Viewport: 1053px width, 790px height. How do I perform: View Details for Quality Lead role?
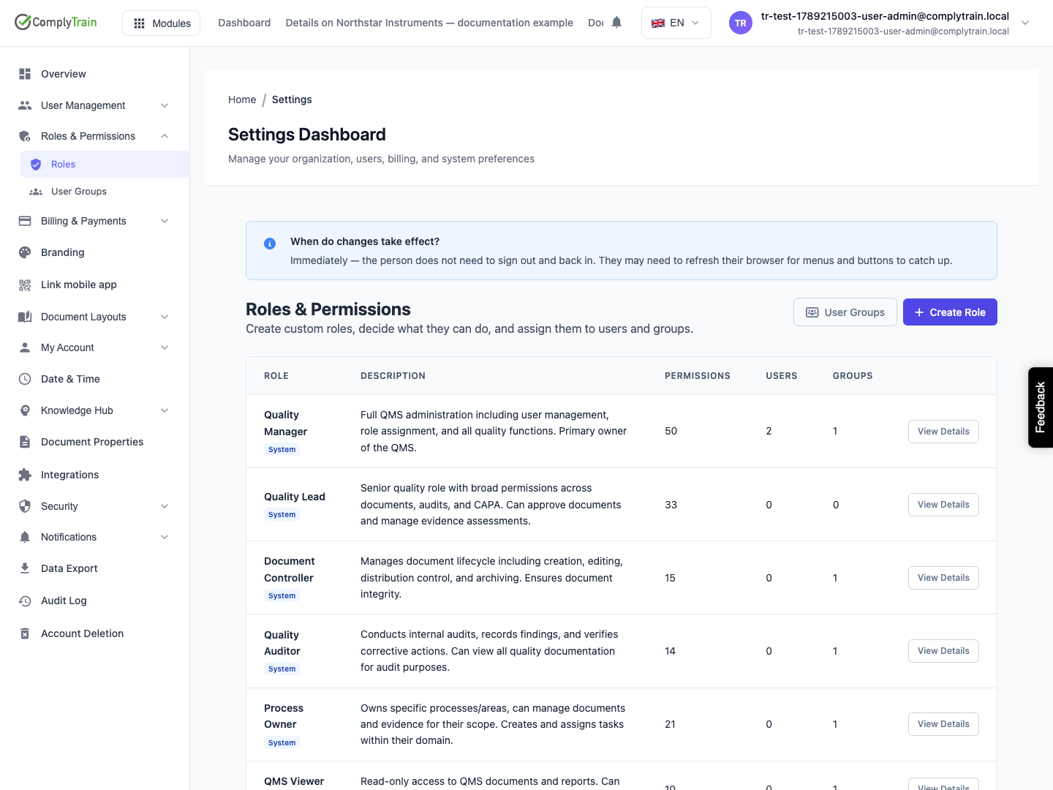943,505
